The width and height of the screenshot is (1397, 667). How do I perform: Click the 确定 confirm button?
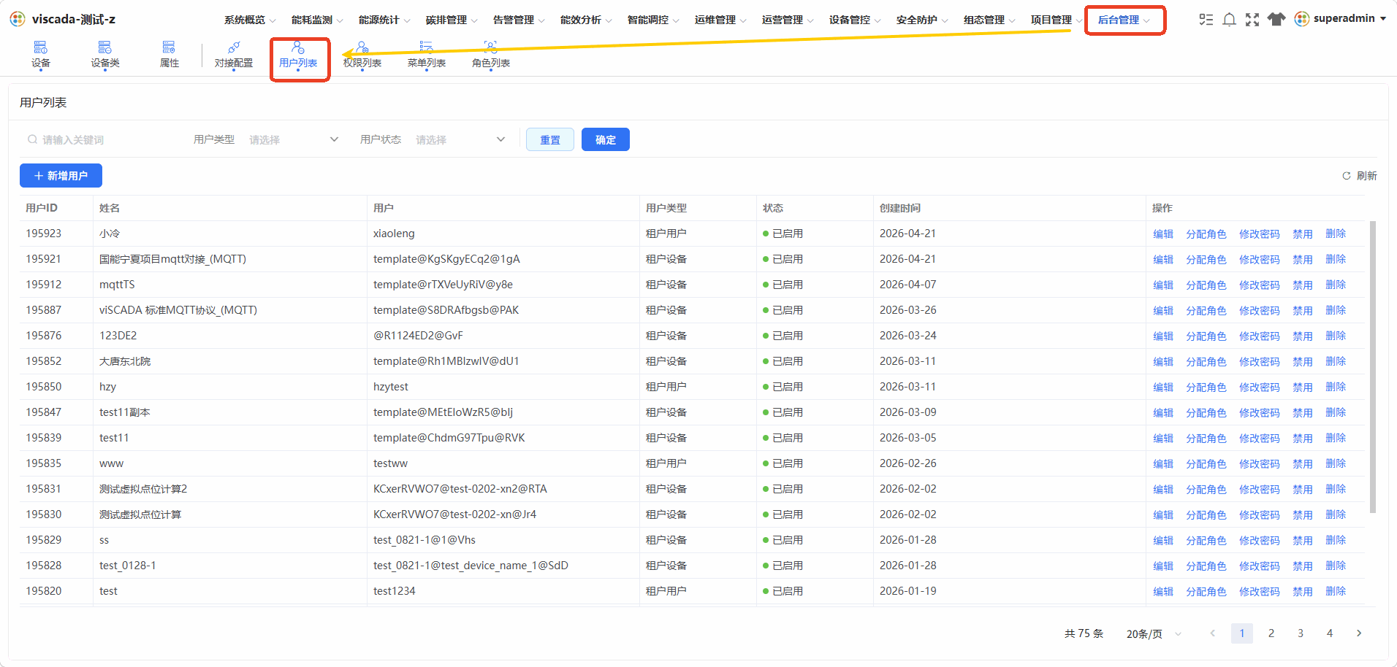[x=606, y=139]
